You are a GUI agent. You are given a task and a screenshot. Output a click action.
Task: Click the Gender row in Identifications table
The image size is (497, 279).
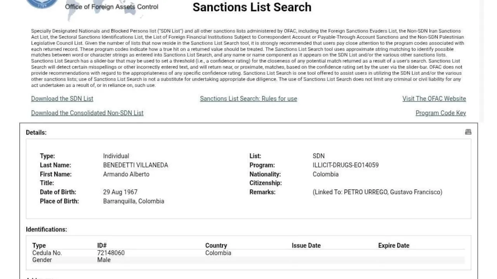pos(42,260)
